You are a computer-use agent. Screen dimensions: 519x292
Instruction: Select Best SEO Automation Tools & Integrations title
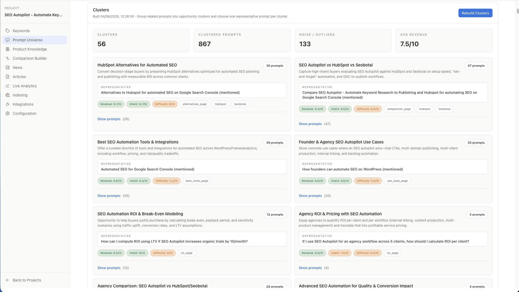click(x=138, y=142)
